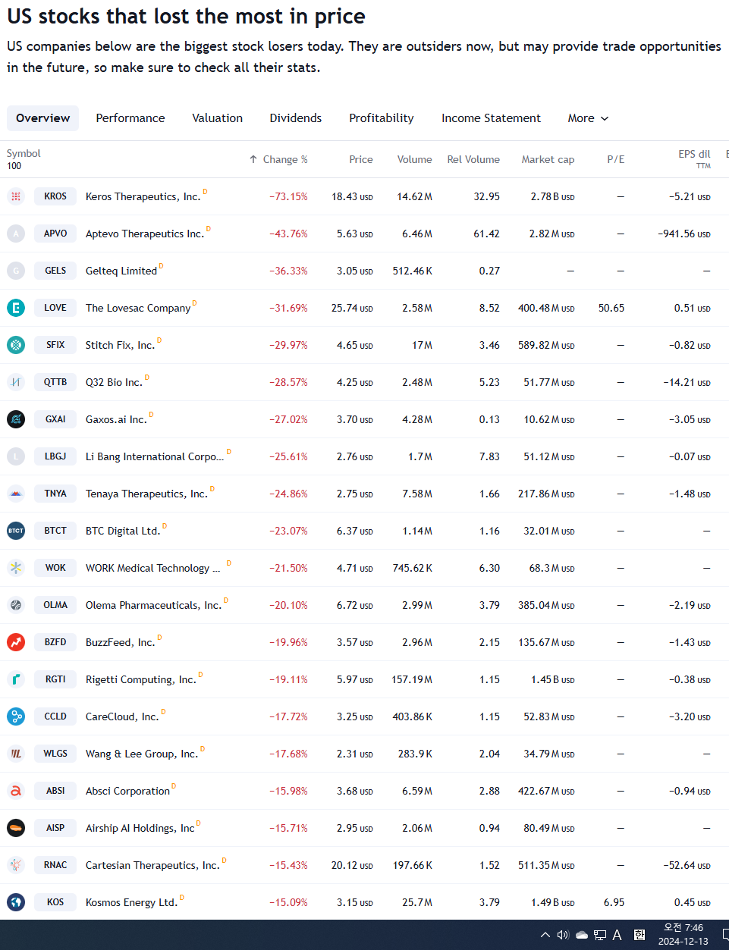Screen dimensions: 729x950
Task: Open the Kosmos Energy Ltd. link
Action: click(131, 902)
